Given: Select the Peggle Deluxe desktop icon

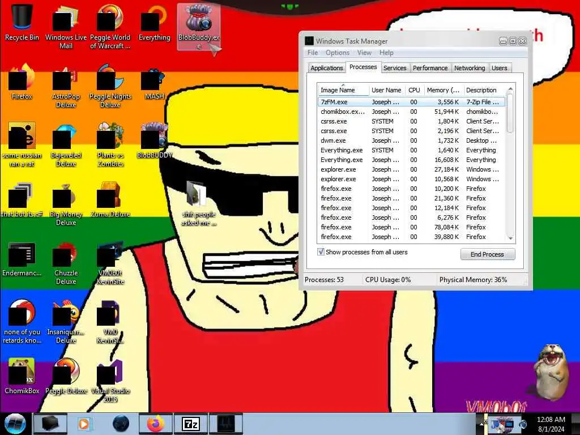Looking at the screenshot, I should pyautogui.click(x=66, y=376).
